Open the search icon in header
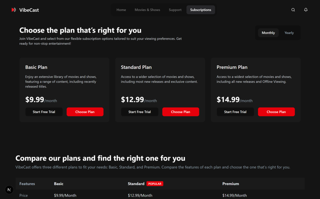320x199 pixels. 293,10
